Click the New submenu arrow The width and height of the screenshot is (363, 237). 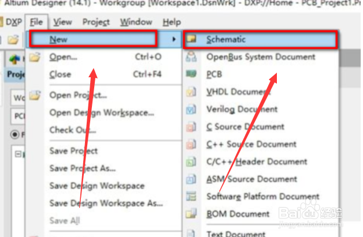click(x=173, y=39)
